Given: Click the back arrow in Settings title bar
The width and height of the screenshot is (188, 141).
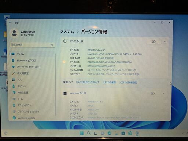Looking at the screenshot, I should click(x=10, y=23).
